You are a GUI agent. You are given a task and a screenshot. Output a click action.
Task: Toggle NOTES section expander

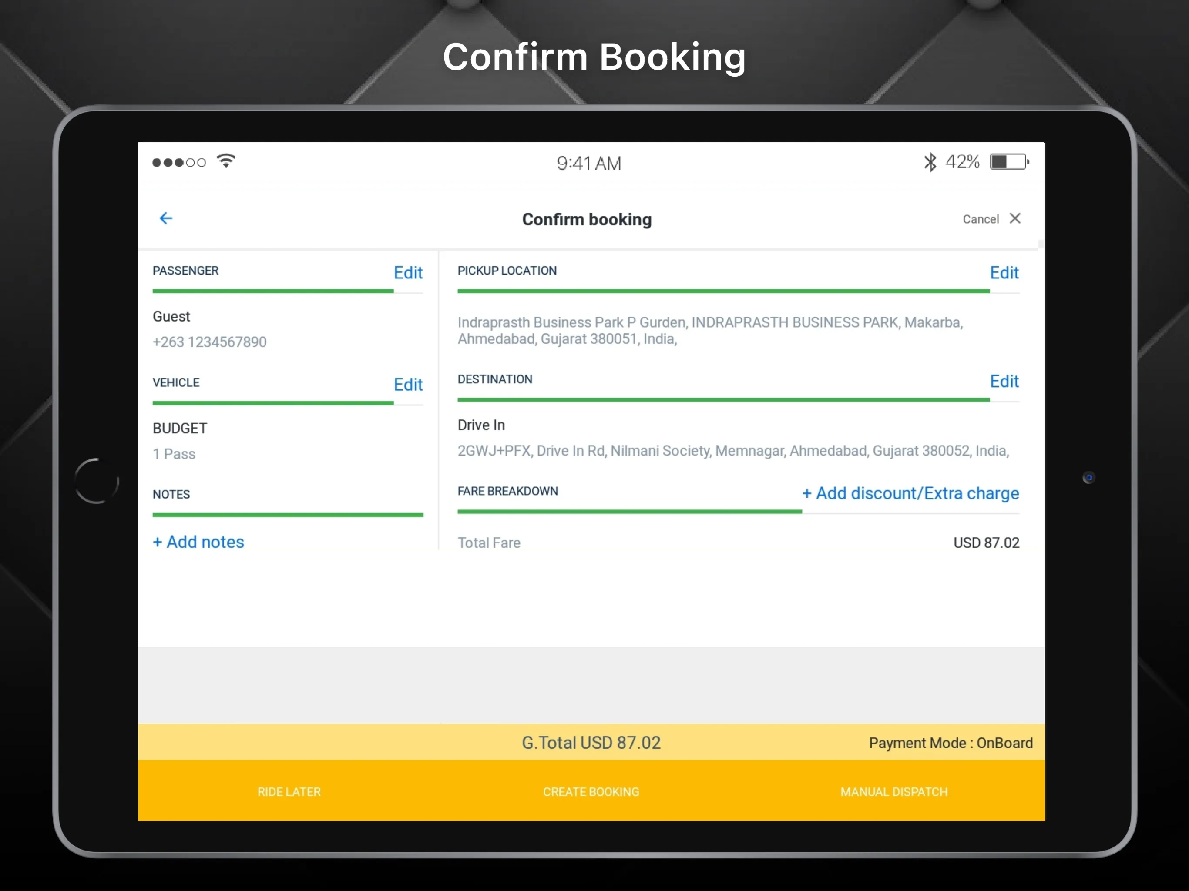[x=171, y=494]
